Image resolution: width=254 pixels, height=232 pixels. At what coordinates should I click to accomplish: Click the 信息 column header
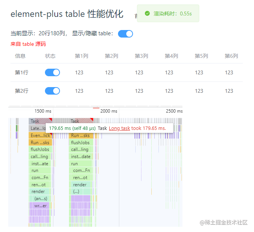[20, 56]
